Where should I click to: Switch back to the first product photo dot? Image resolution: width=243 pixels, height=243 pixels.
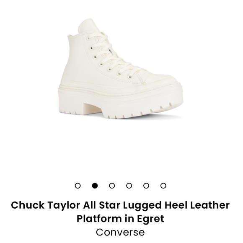(78, 186)
